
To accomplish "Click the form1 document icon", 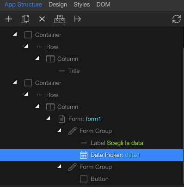I will pyautogui.click(x=61, y=119).
